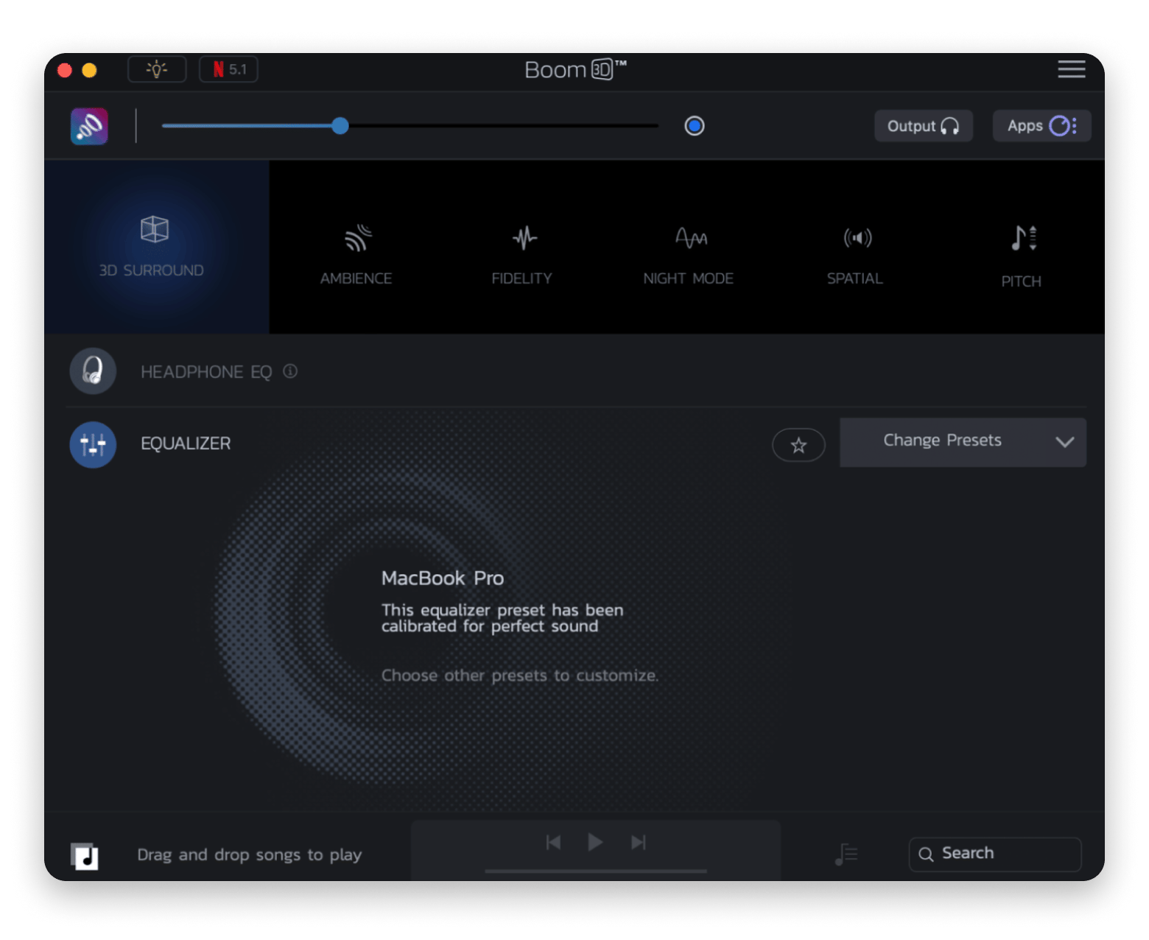
Task: Save preset with the star icon
Action: tap(798, 445)
